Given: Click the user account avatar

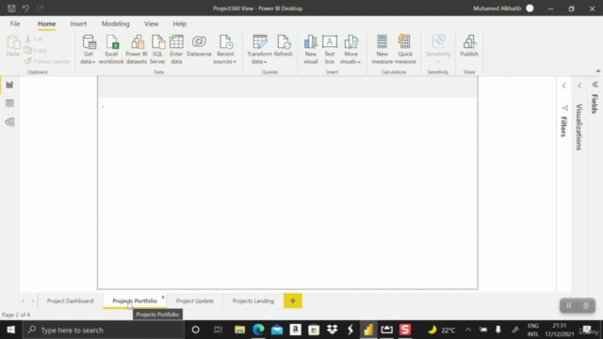Looking at the screenshot, I should click(530, 8).
